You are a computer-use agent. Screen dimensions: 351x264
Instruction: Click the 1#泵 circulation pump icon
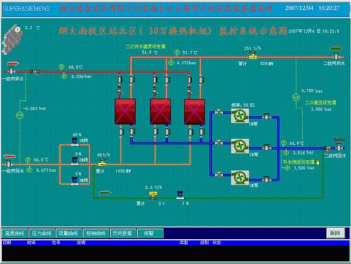coord(240,116)
